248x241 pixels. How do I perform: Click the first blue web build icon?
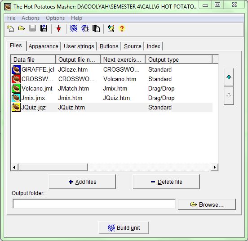[x=74, y=28]
